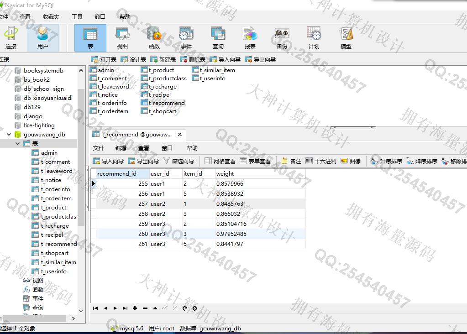Switch to 网格查看 (Grid View)
Image resolution: width=467 pixels, height=334 pixels.
pos(220,161)
